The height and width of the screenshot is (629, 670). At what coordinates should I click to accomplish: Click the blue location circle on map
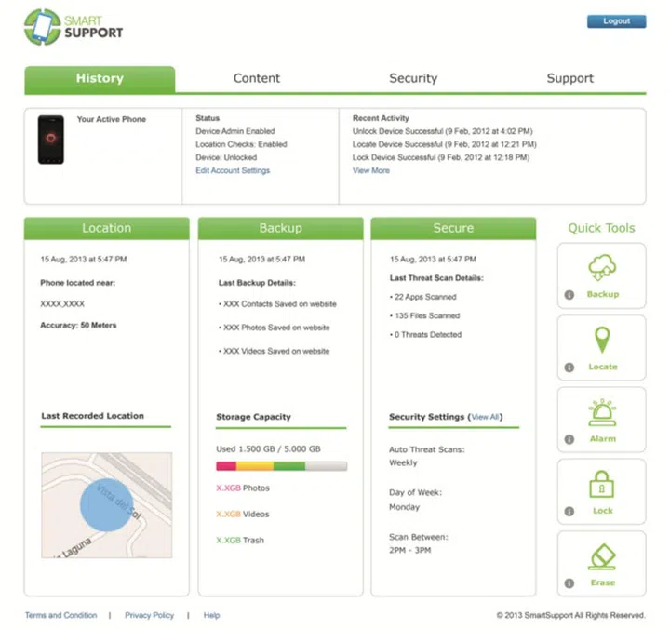pyautogui.click(x=106, y=504)
